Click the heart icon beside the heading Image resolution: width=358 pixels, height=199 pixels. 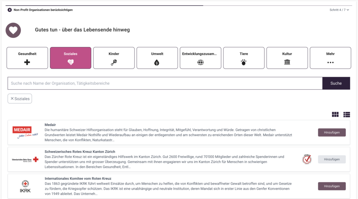(13, 30)
